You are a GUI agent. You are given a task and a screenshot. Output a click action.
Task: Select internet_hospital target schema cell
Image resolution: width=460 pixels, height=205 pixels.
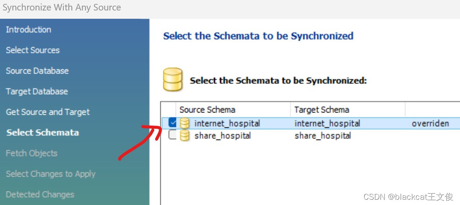click(x=327, y=123)
